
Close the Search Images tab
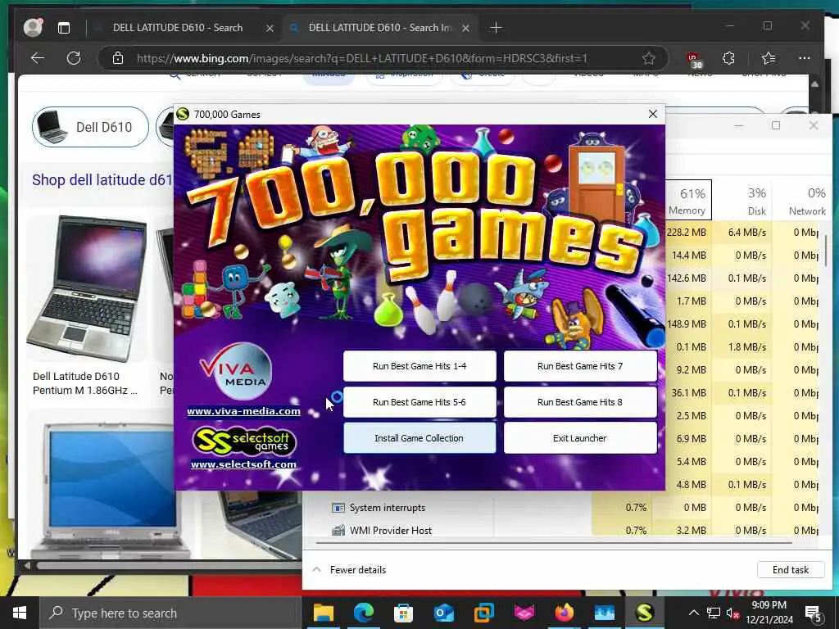tap(465, 28)
